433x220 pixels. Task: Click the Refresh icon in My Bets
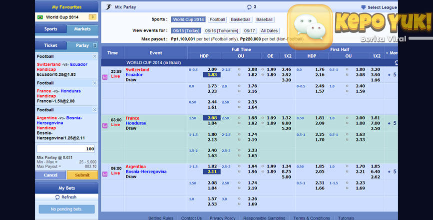pyautogui.click(x=57, y=197)
